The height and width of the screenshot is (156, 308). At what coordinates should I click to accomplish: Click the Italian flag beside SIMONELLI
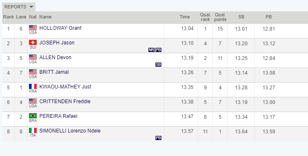coord(33,130)
